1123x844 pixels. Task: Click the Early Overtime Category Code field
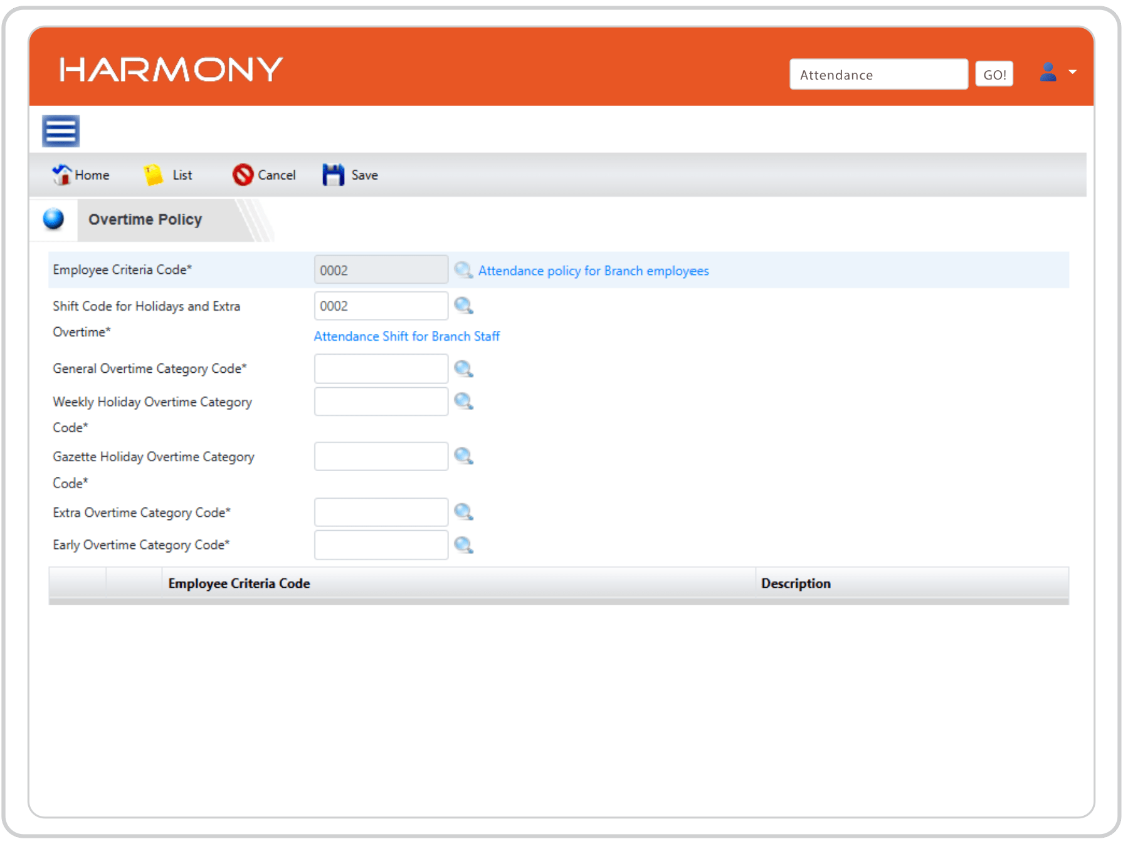click(x=381, y=544)
